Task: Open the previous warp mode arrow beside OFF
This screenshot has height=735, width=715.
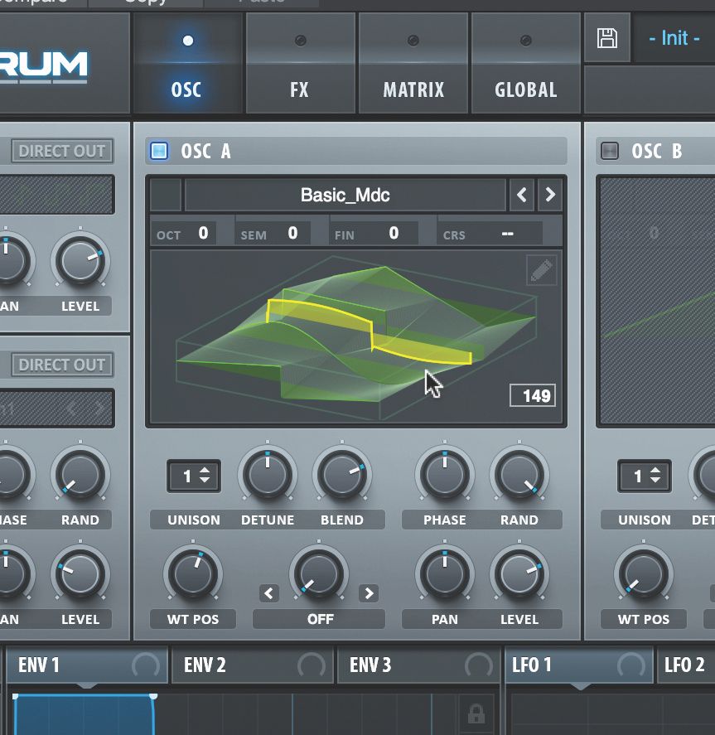Action: pos(268,593)
